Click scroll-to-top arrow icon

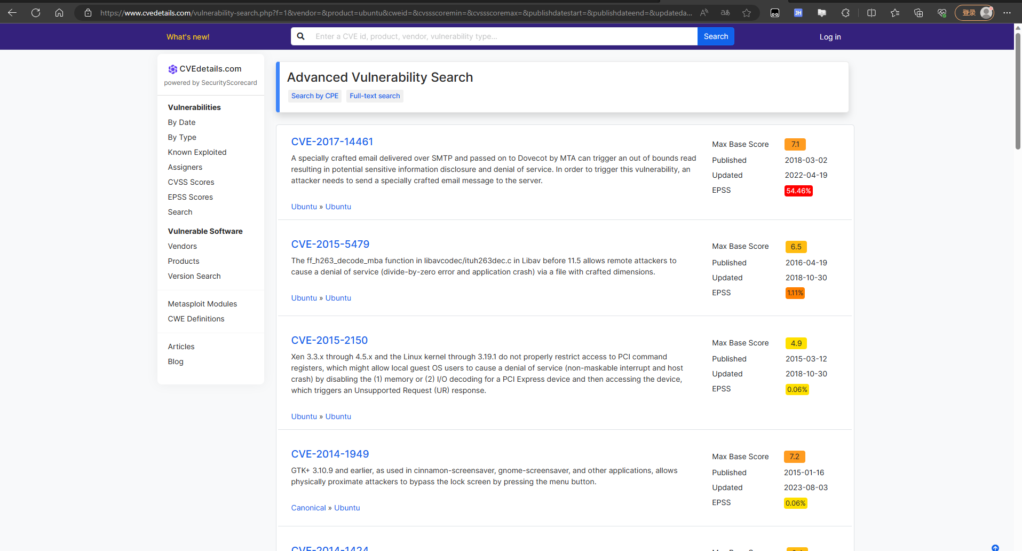click(995, 548)
